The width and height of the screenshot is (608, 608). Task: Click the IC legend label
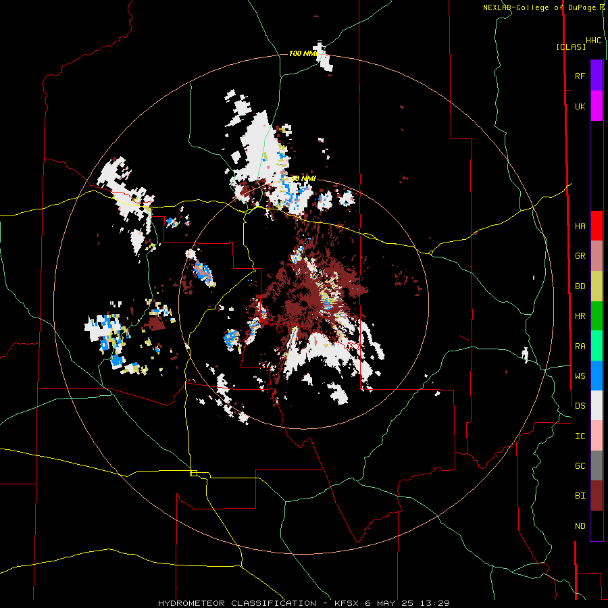click(x=580, y=436)
